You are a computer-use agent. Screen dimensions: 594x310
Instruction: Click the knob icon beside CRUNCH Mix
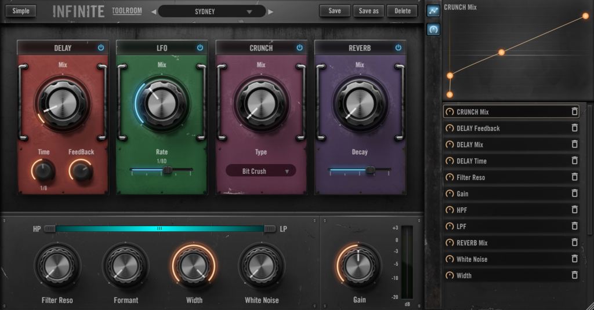coord(450,112)
